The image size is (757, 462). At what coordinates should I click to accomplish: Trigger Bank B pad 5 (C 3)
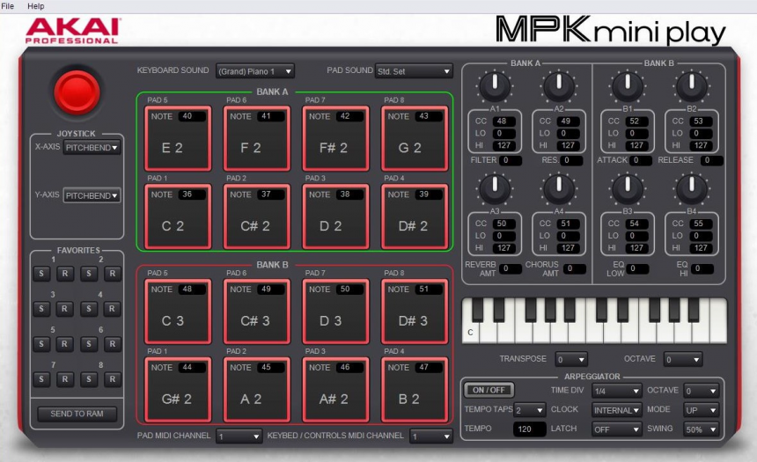(x=178, y=312)
